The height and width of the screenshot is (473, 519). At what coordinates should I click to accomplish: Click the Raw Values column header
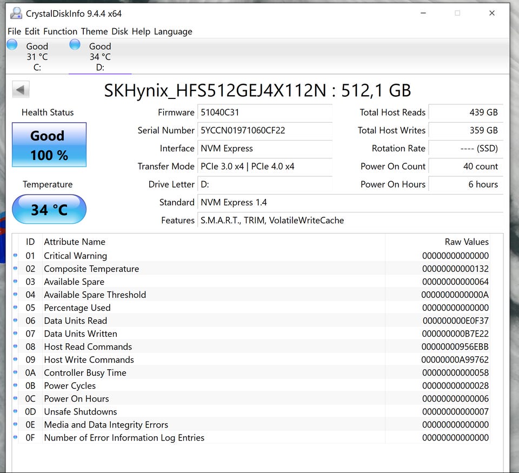click(x=466, y=242)
